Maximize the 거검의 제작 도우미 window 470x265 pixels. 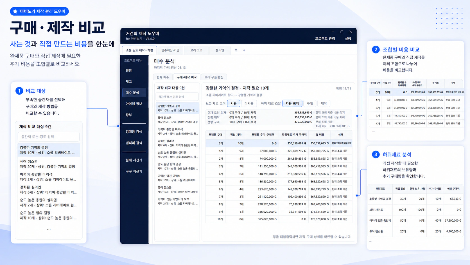point(342,32)
